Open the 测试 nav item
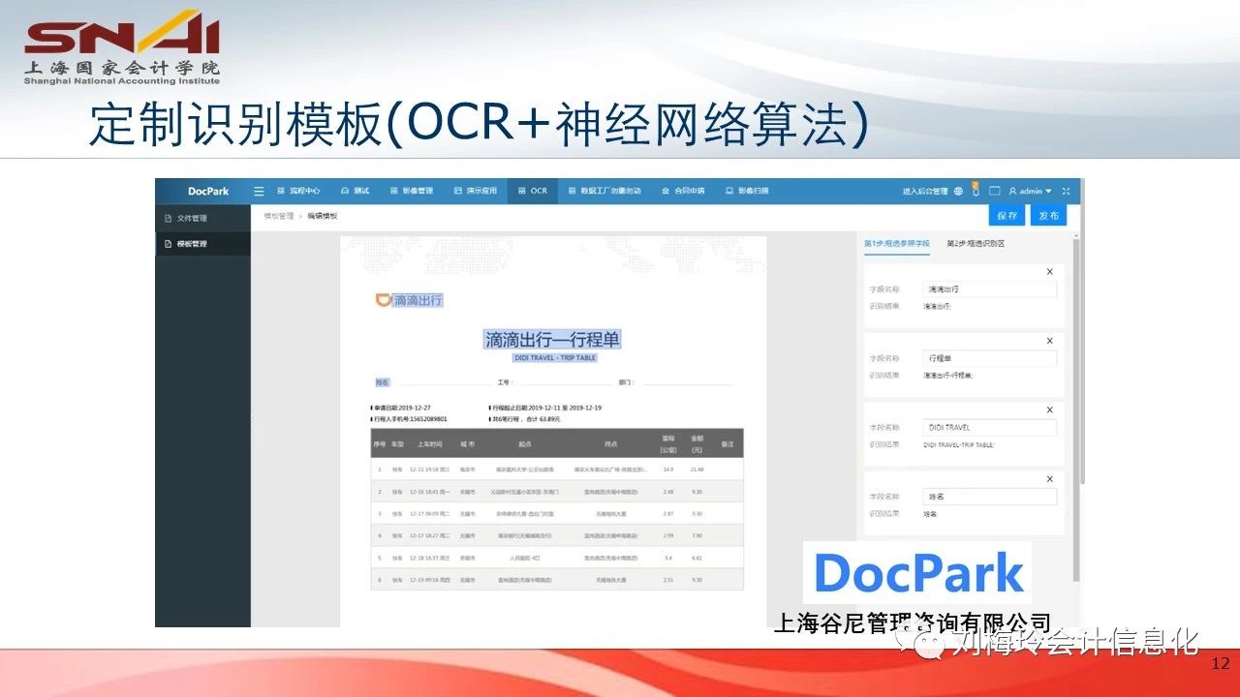The height and width of the screenshot is (697, 1240). click(356, 191)
